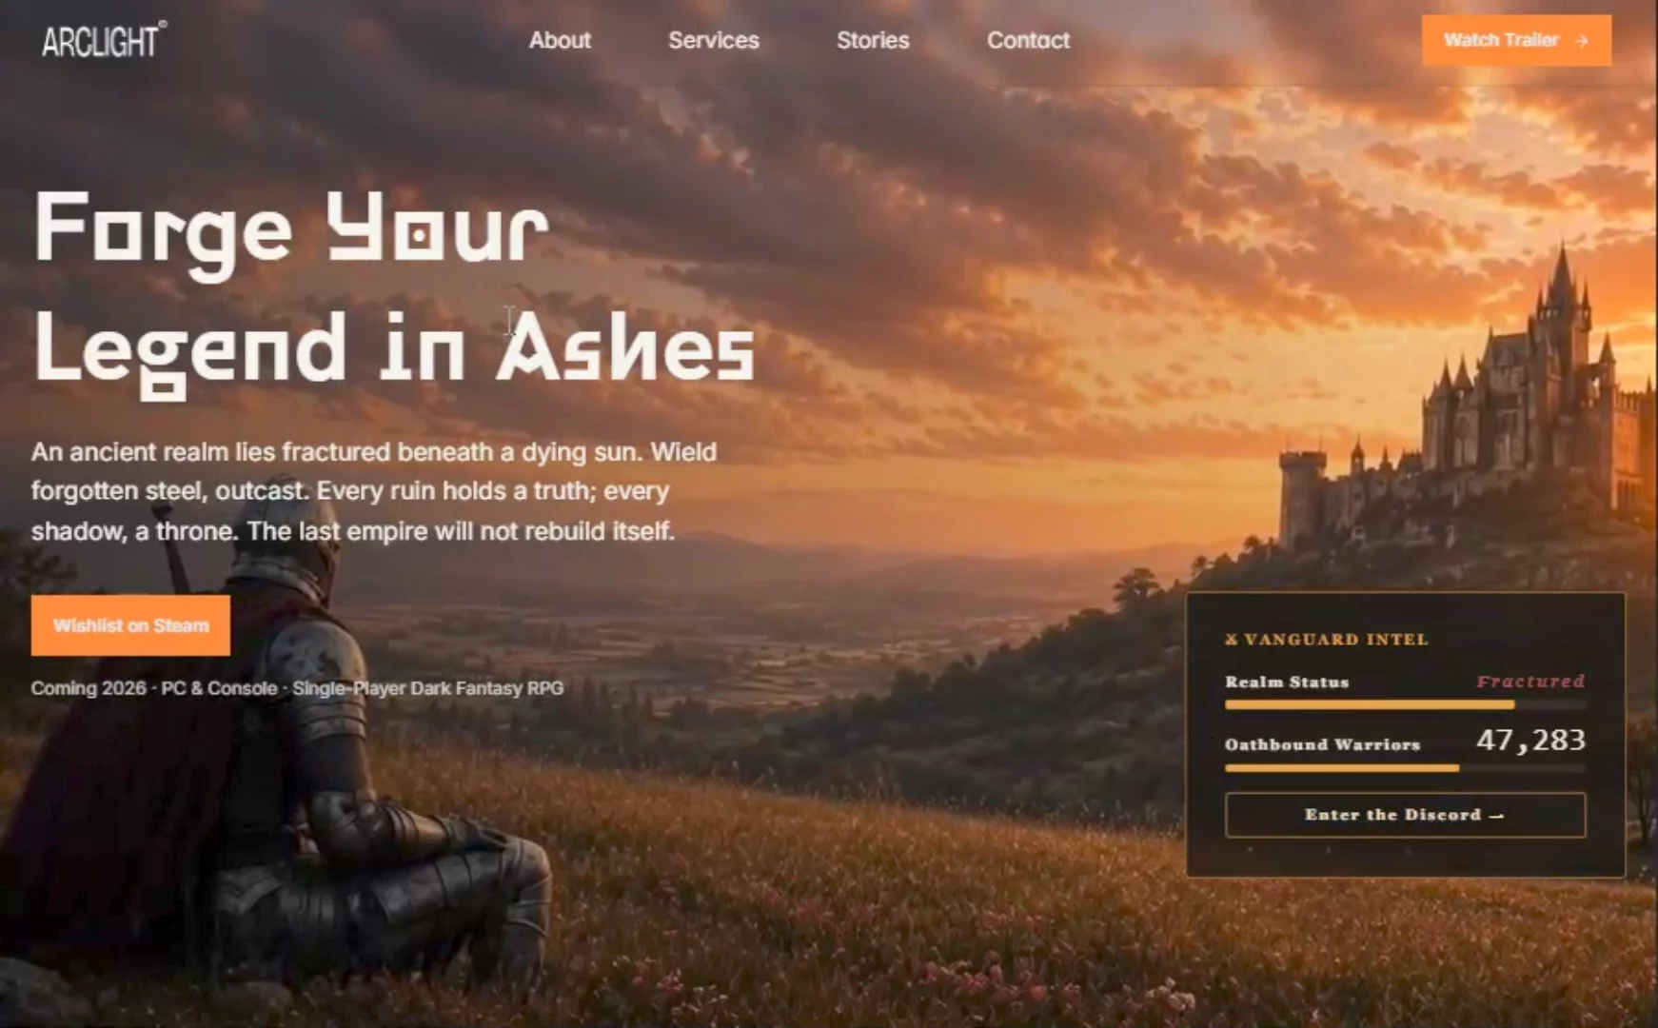1658x1028 pixels.
Task: Open the Stories nav link
Action: (x=873, y=40)
